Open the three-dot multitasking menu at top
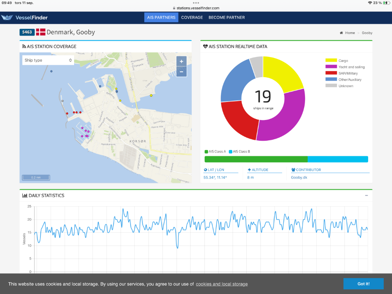The height and width of the screenshot is (294, 392). pyautogui.click(x=196, y=2)
